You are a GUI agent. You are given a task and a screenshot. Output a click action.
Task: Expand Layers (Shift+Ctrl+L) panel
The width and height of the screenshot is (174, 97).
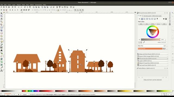pyautogui.click(x=153, y=61)
